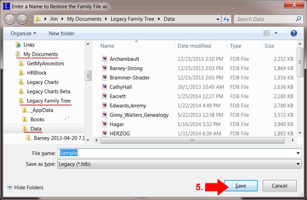Click the Back navigation arrow button
Image resolution: width=307 pixels, height=200 pixels.
click(10, 19)
